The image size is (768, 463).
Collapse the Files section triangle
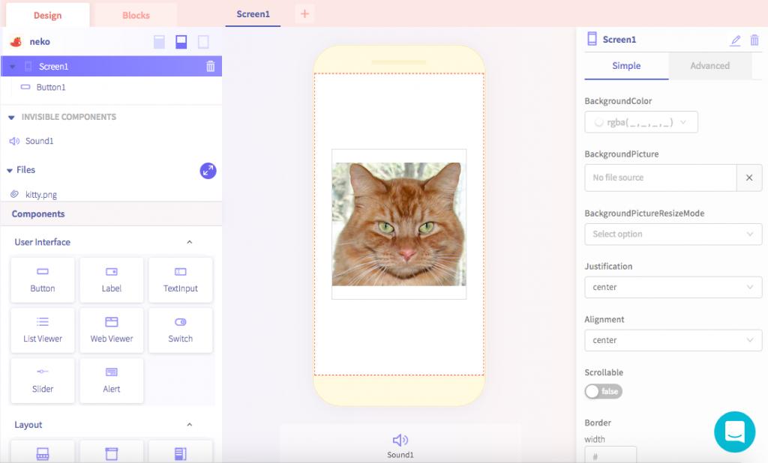click(9, 170)
